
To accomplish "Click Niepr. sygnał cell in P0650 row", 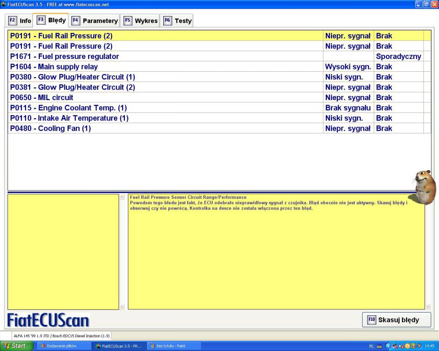I will pyautogui.click(x=348, y=98).
